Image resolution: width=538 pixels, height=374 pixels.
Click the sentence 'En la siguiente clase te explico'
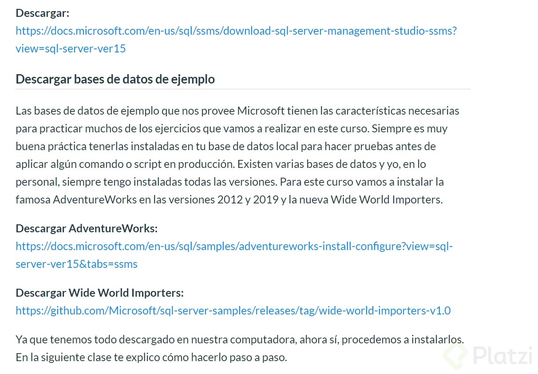pyautogui.click(x=151, y=357)
